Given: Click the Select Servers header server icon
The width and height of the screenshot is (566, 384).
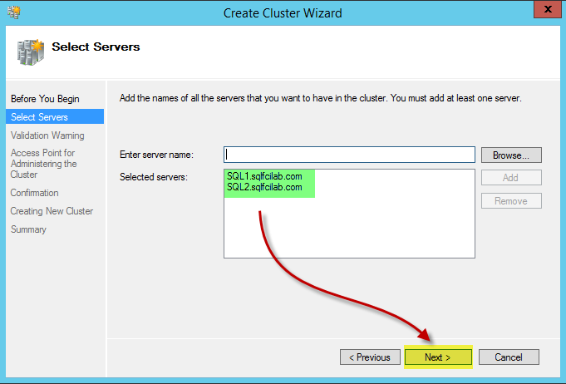Looking at the screenshot, I should 31,52.
